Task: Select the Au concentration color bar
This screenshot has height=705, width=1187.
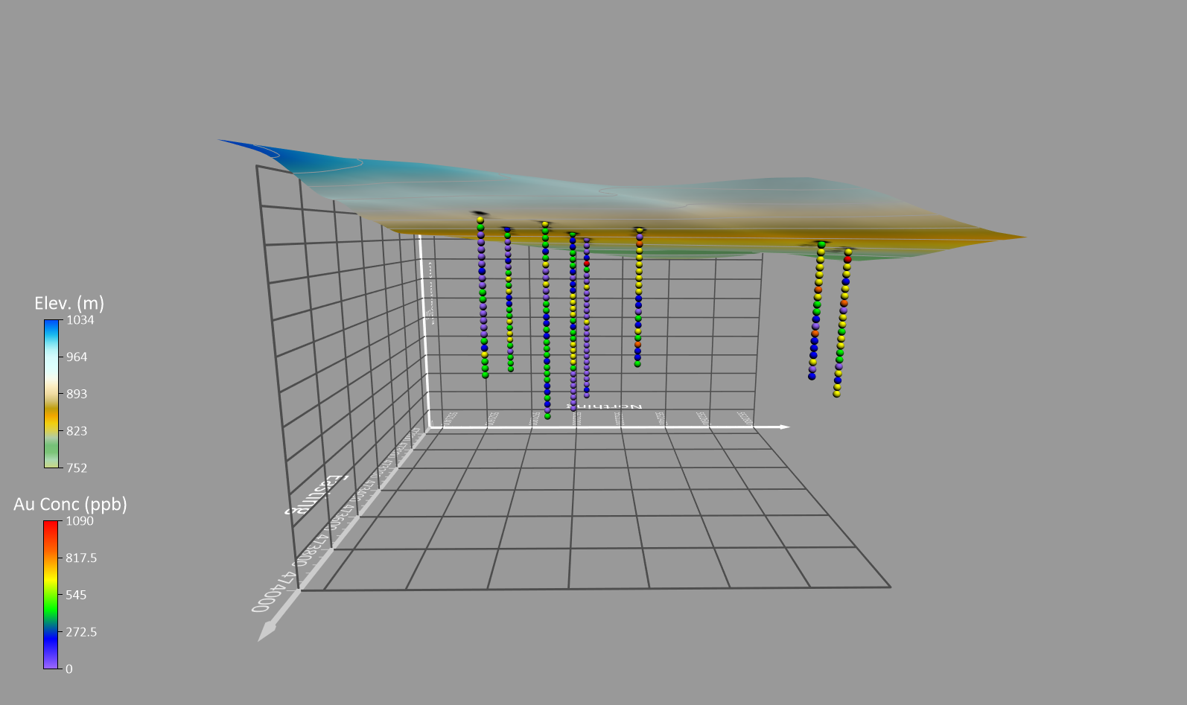Action: tap(51, 595)
